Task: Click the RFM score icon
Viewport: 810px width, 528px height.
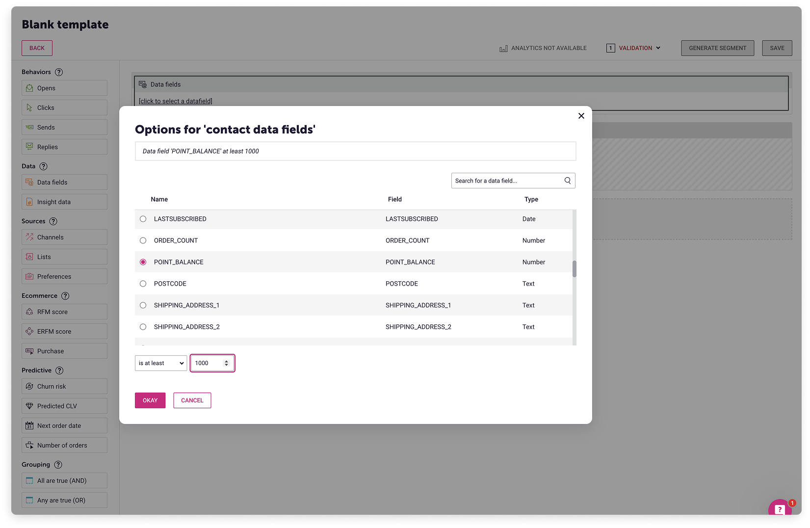Action: click(29, 312)
